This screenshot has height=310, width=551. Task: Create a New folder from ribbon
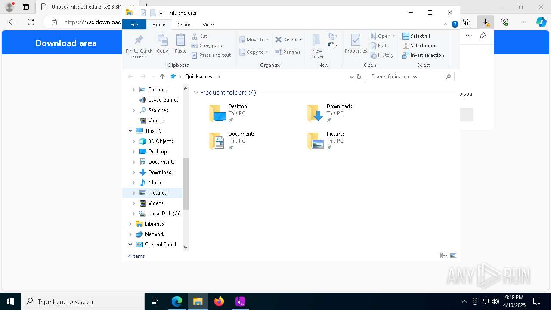(x=317, y=46)
